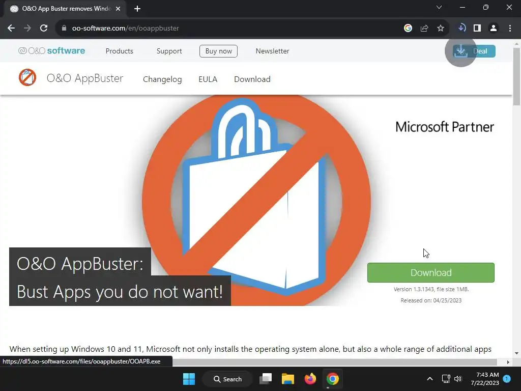
Task: Close the O&O App Buster tab
Action: coord(118,9)
